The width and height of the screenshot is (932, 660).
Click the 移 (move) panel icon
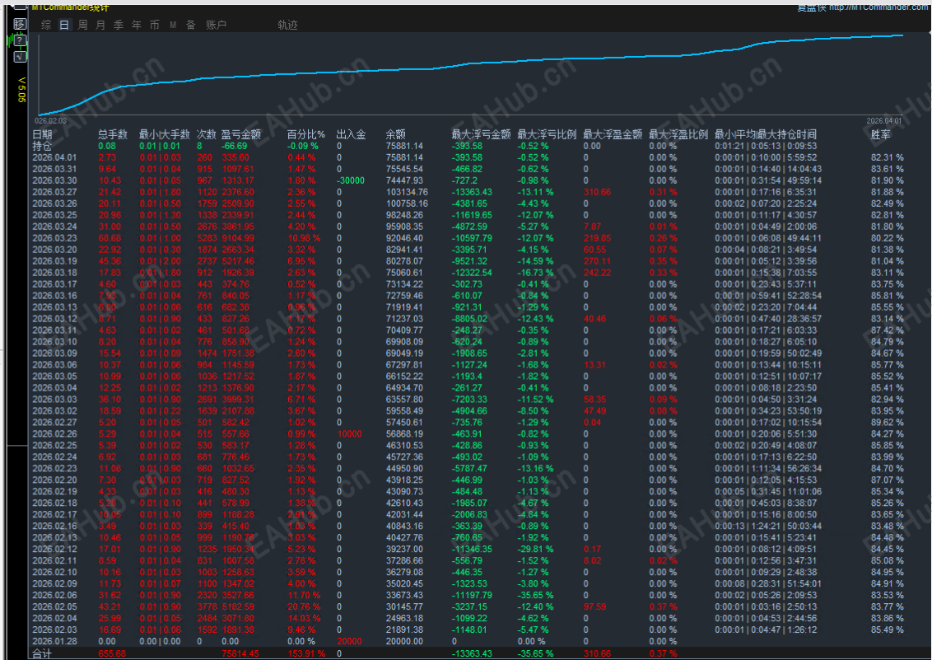20,24
